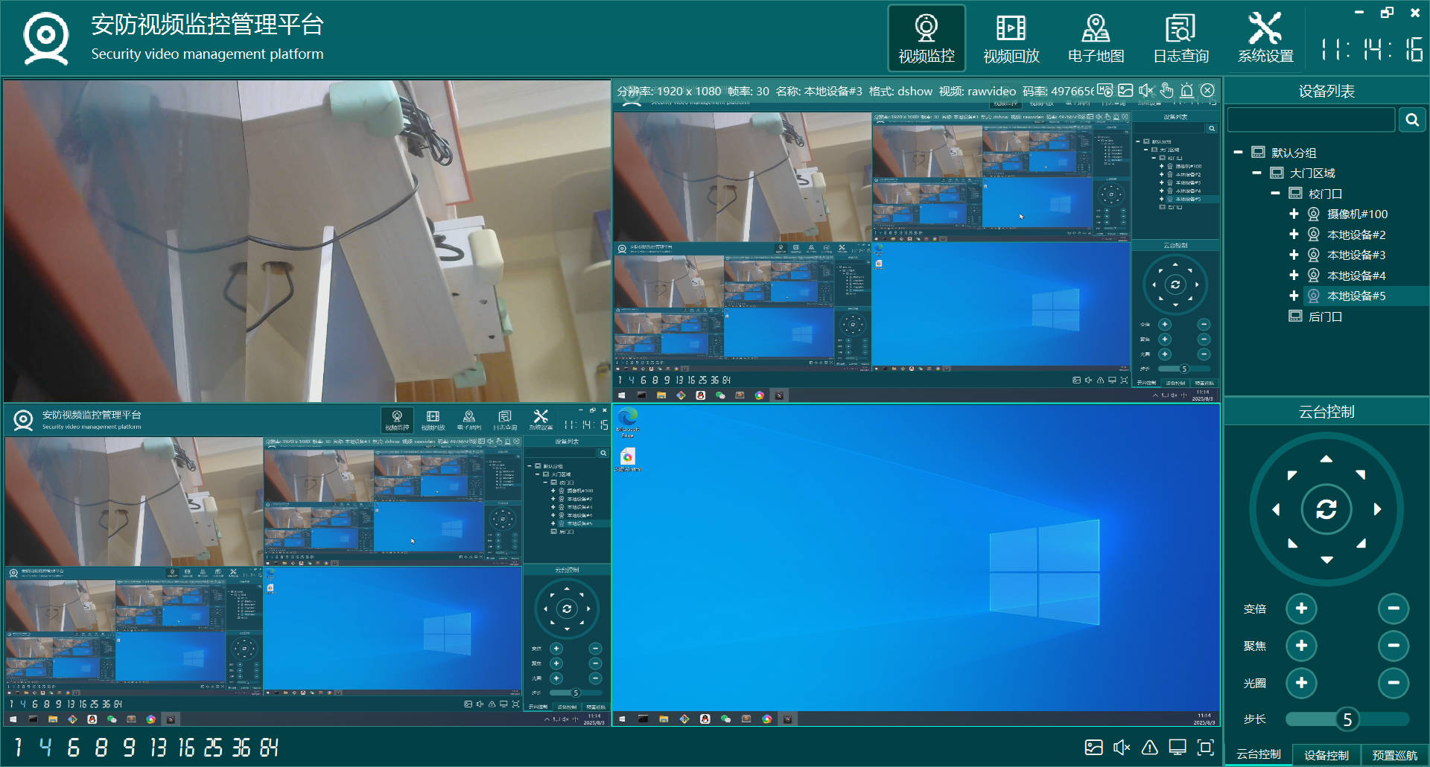
Task: Switch to 4-screen layout
Action: (45, 748)
